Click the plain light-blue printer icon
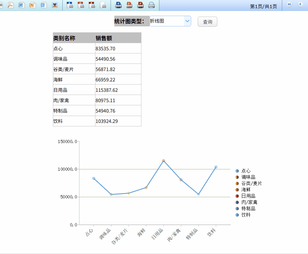 click(151, 5)
